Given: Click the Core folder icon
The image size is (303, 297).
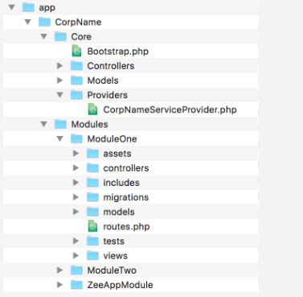Looking at the screenshot, I should click(x=60, y=36).
